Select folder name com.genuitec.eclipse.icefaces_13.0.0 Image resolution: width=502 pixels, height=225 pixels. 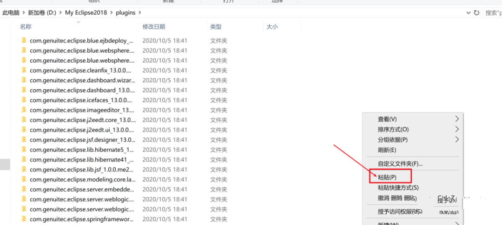pyautogui.click(x=81, y=100)
